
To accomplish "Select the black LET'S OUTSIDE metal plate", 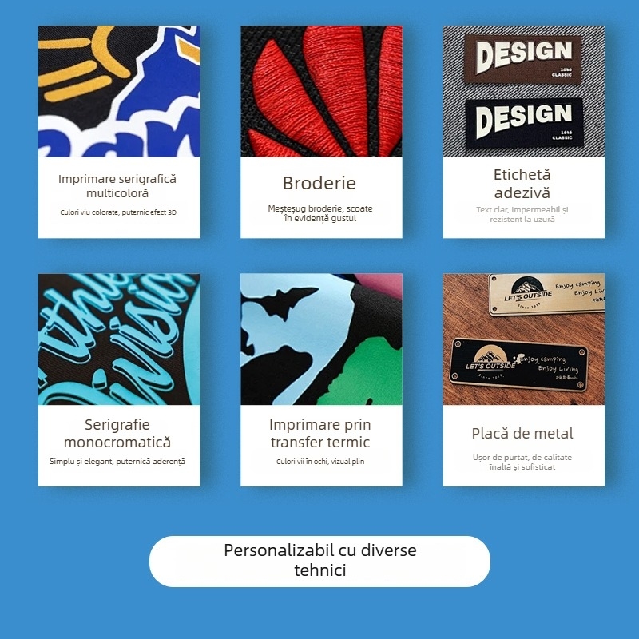I will (x=519, y=364).
